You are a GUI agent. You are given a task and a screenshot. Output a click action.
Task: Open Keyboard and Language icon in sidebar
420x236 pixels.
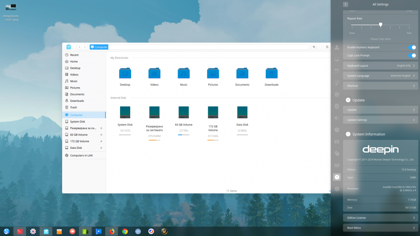[x=337, y=165]
